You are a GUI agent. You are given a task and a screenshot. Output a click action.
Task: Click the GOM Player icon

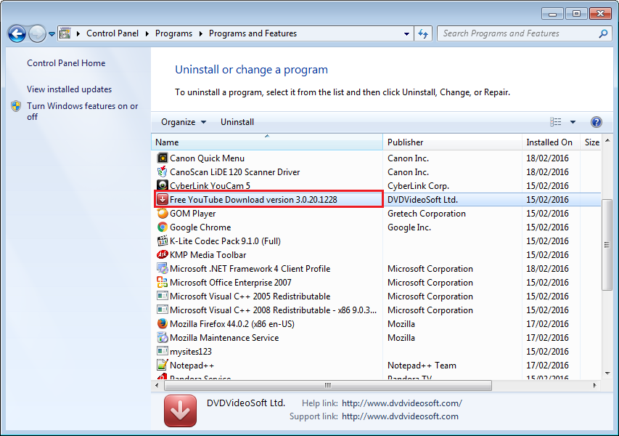click(163, 214)
